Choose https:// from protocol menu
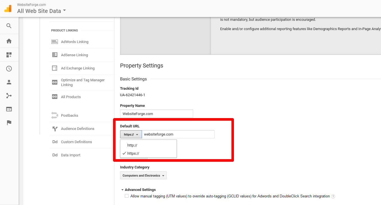The height and width of the screenshot is (205, 381). point(148,154)
